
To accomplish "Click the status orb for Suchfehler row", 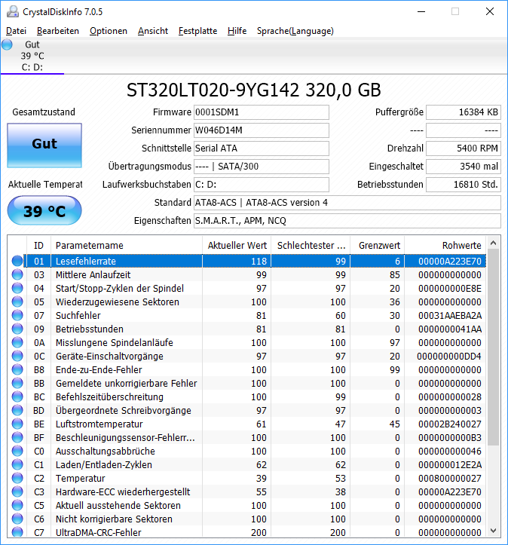I will pos(17,315).
